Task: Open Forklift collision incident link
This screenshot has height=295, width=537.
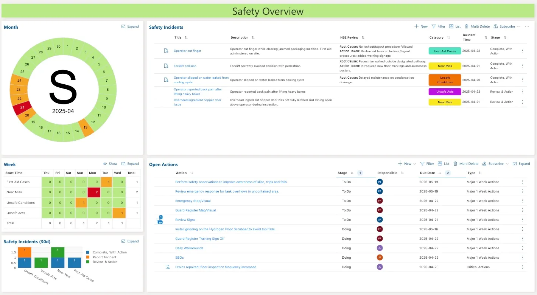Action: point(185,66)
